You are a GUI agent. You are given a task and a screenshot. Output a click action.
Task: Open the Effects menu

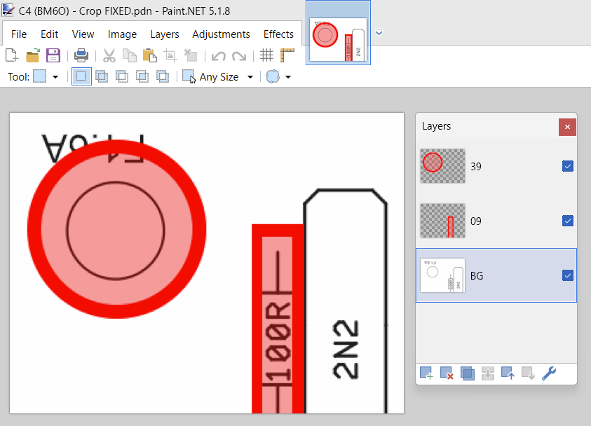click(x=278, y=34)
